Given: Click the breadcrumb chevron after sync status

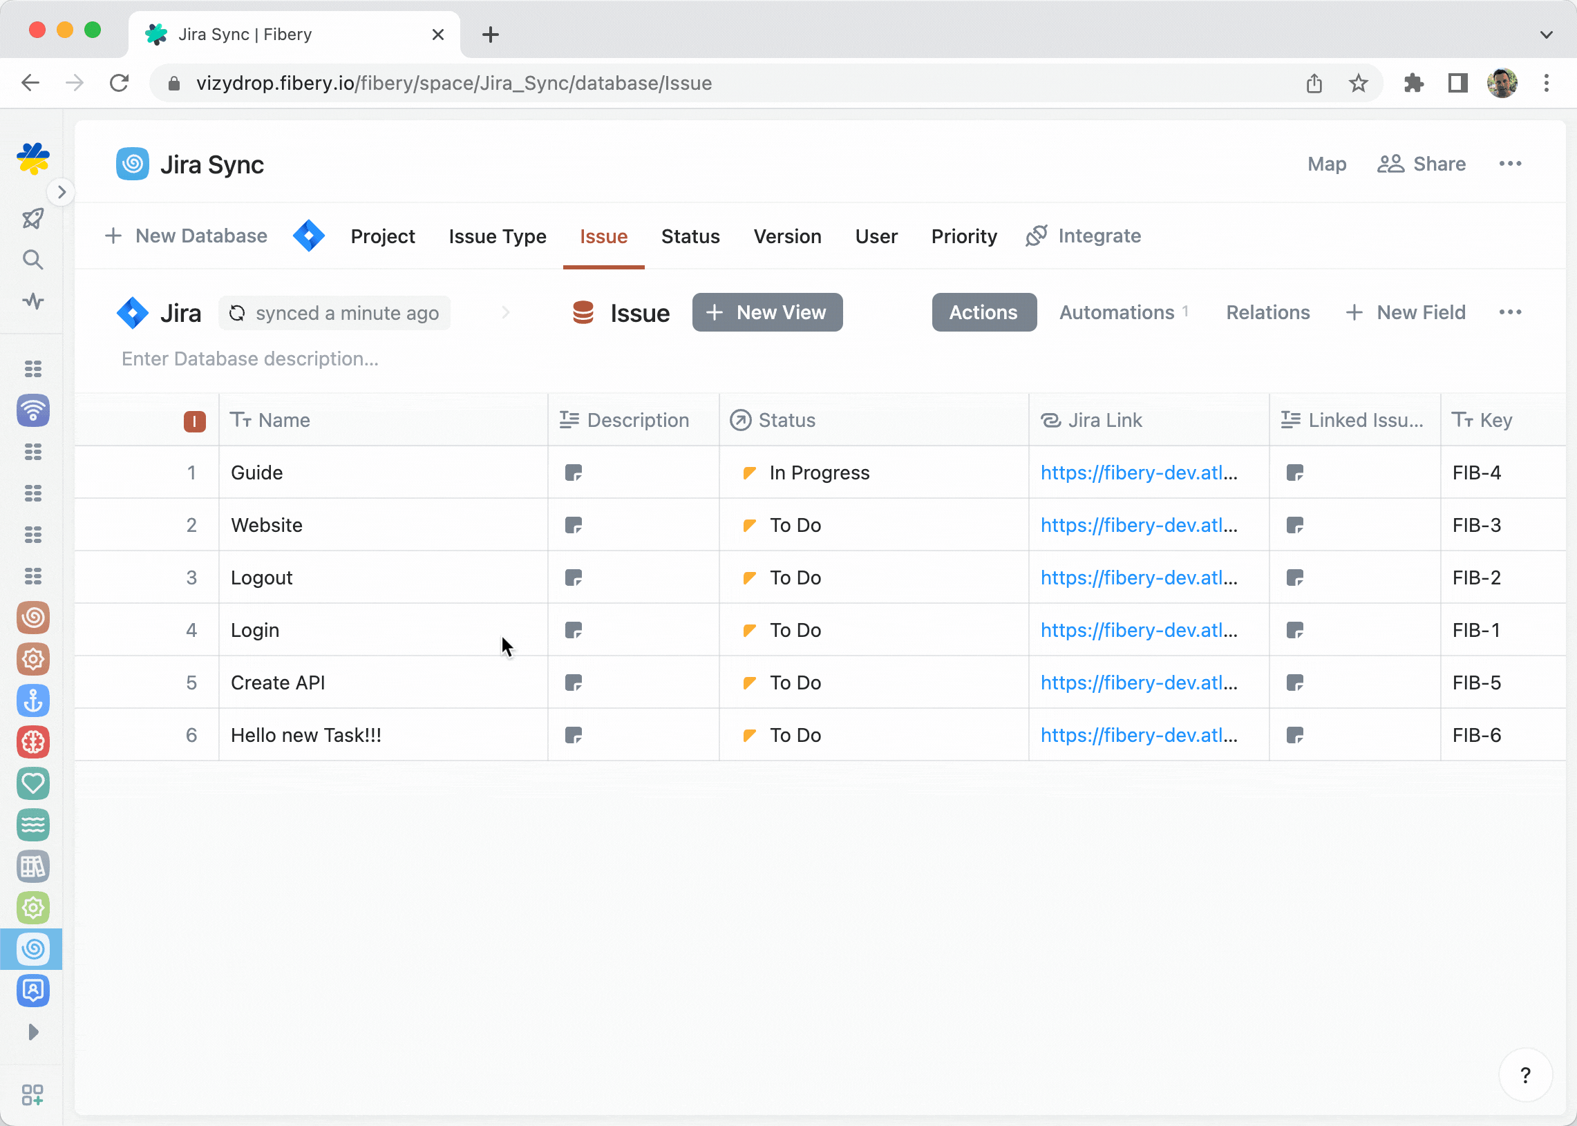Looking at the screenshot, I should 506,314.
